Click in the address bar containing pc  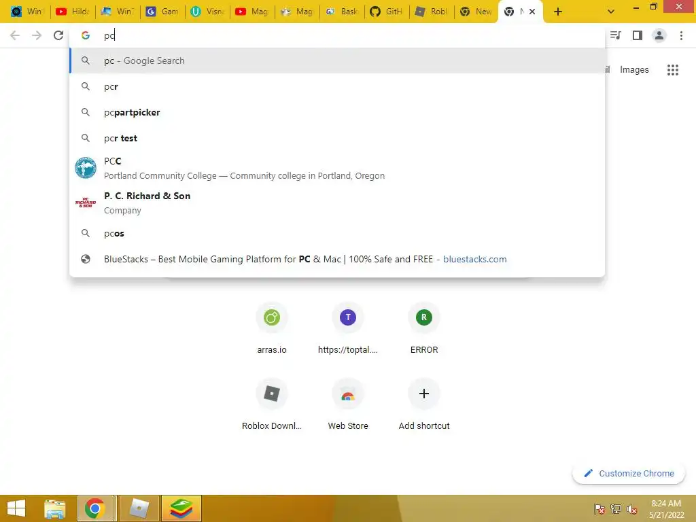(337, 35)
